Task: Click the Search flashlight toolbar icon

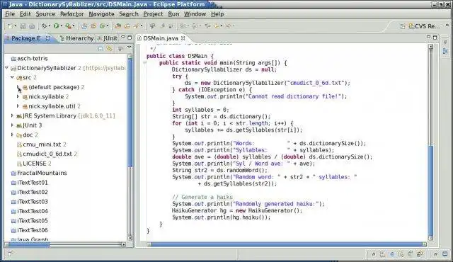Action: coord(137,26)
